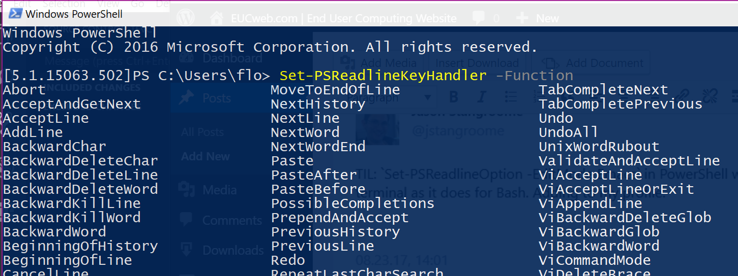Click the Windows PowerShell title bar icon
Viewport: 738px width, 276px height.
pyautogui.click(x=15, y=13)
